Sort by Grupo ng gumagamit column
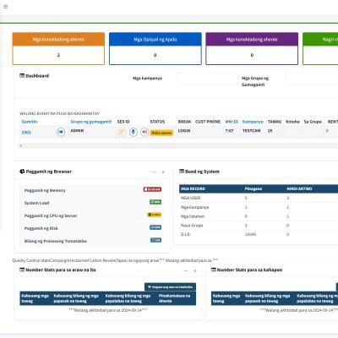338x338 pixels. pyautogui.click(x=91, y=122)
